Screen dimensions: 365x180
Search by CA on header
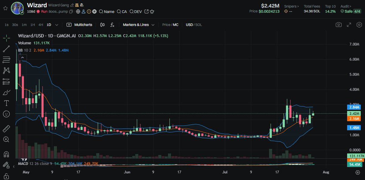tap(122, 12)
